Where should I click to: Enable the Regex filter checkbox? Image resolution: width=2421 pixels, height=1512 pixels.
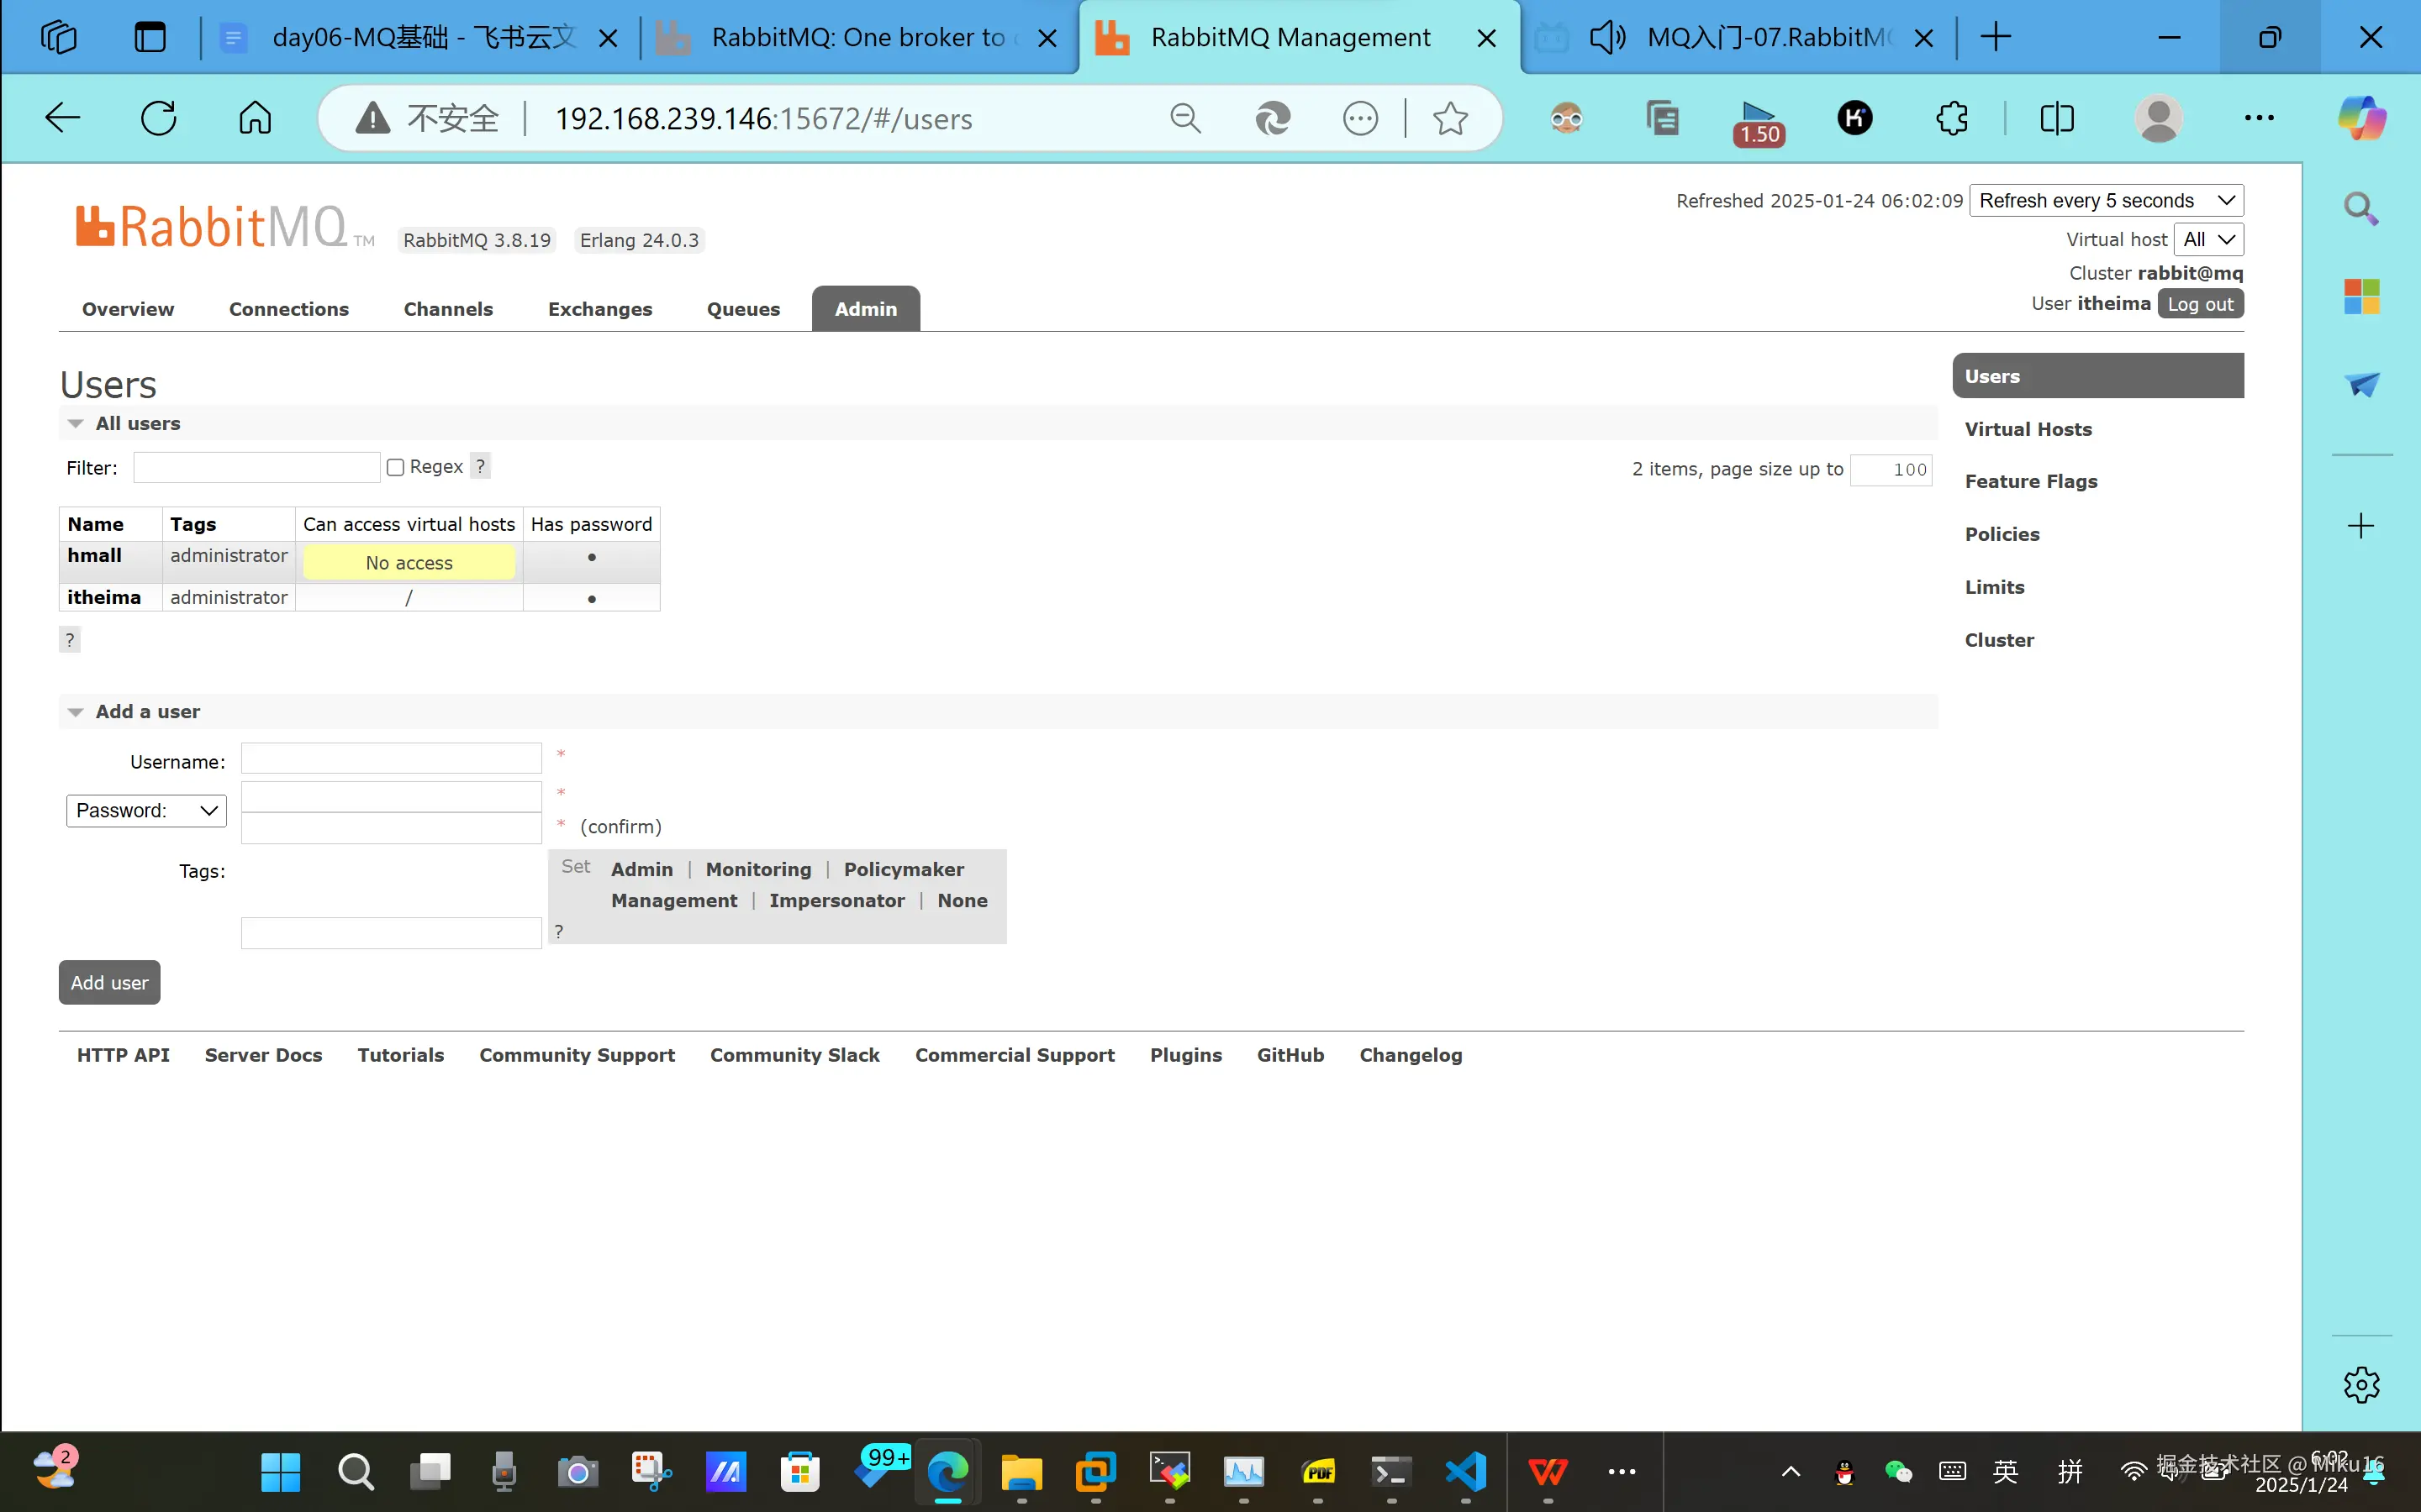tap(395, 467)
